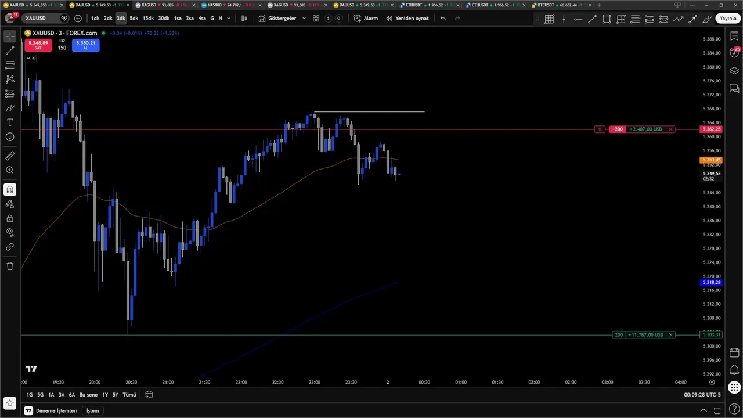Open the go to date calendar icon
The width and height of the screenshot is (743, 418).
[x=149, y=395]
